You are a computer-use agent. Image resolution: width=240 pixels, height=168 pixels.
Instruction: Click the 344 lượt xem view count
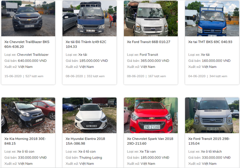(x=218, y=76)
